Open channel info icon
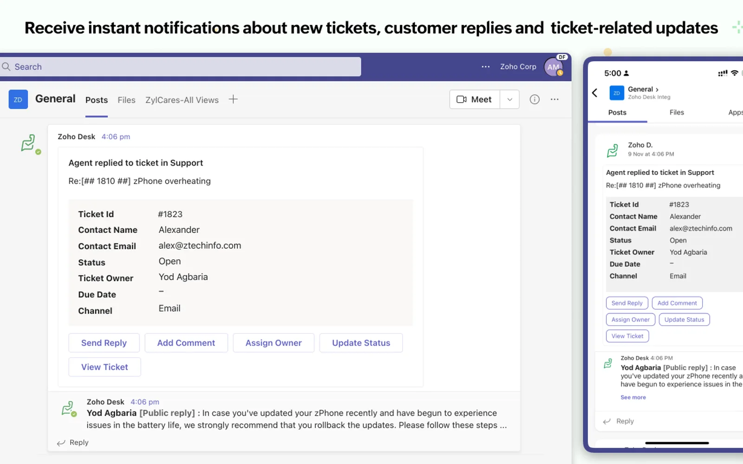 pyautogui.click(x=534, y=99)
